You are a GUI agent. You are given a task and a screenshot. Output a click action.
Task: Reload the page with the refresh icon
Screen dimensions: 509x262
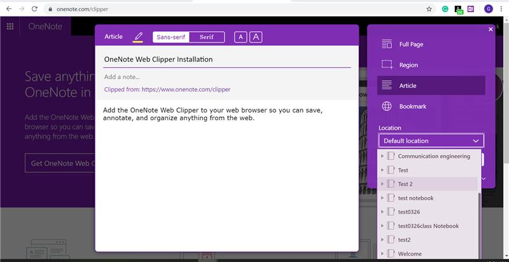[x=34, y=9]
